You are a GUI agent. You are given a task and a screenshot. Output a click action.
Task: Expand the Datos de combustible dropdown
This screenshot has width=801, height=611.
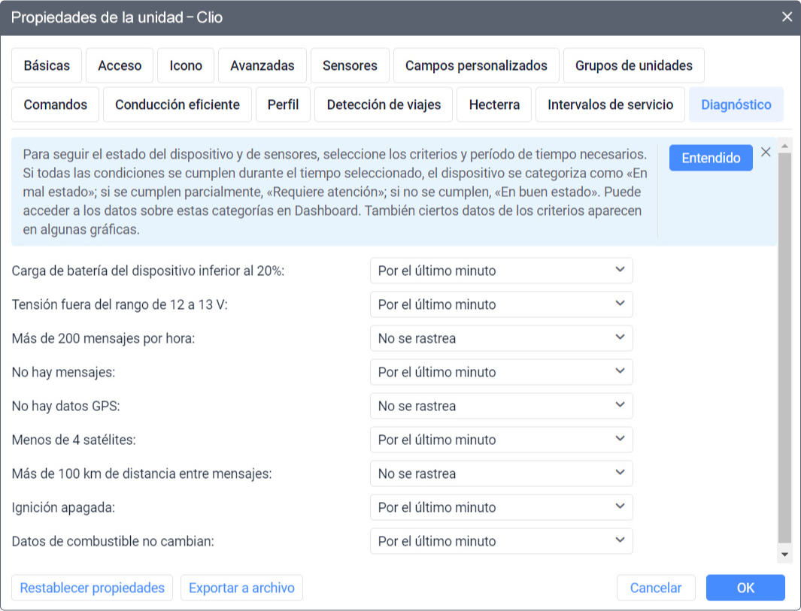point(501,541)
